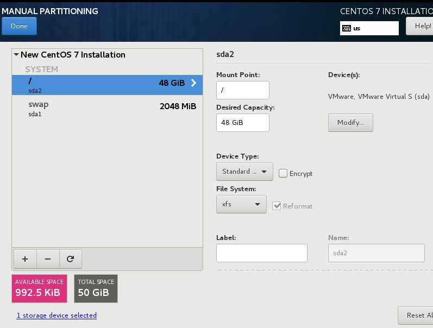This screenshot has width=433, height=328.
Task: Click the keyboard layout icon
Action: click(347, 28)
